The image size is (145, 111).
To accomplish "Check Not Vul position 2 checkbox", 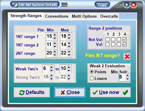I will [x=113, y=39].
